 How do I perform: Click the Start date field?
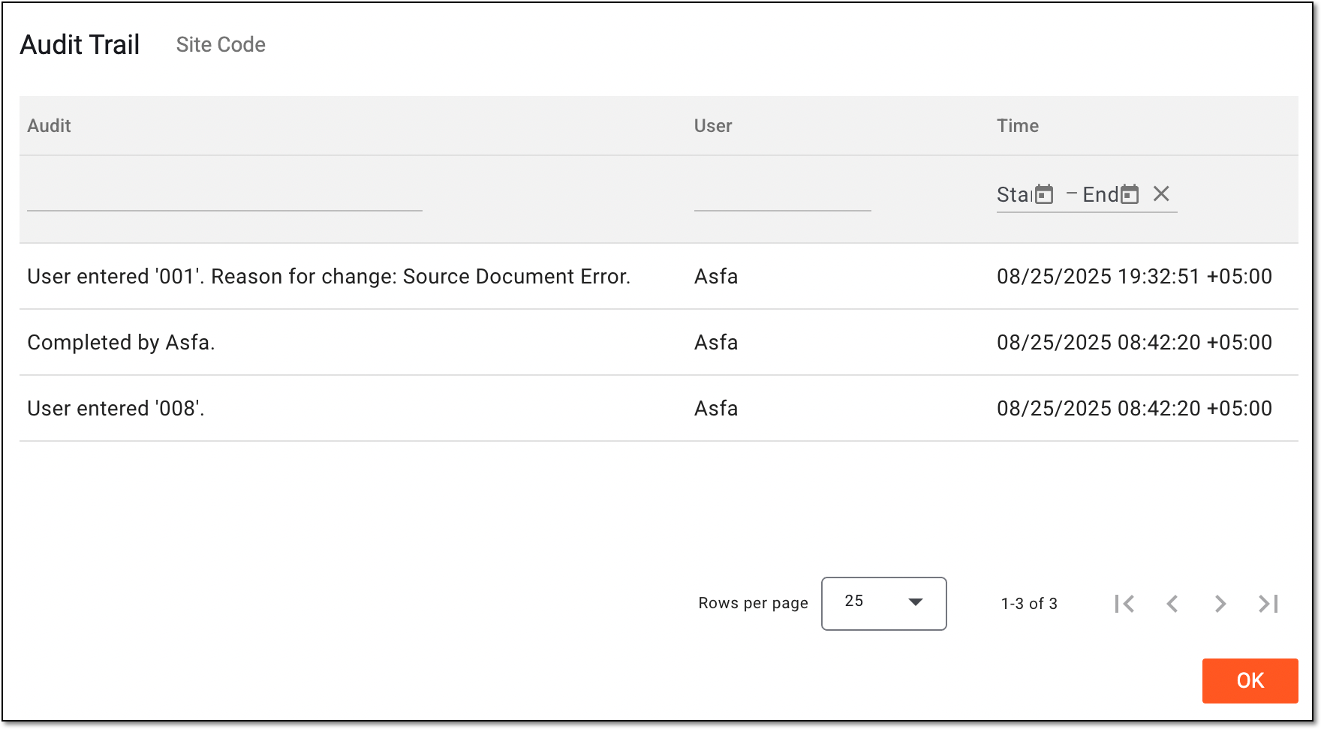coord(1015,195)
